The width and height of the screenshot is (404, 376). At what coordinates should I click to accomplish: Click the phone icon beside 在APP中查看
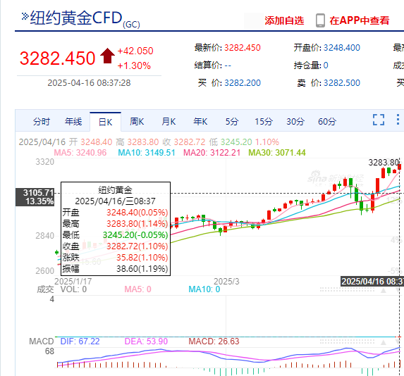320,20
